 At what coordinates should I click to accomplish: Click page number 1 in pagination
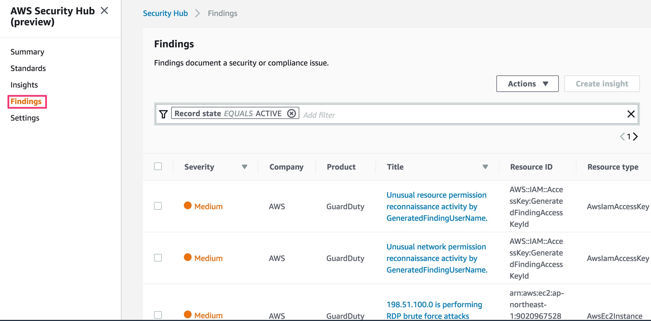point(629,137)
